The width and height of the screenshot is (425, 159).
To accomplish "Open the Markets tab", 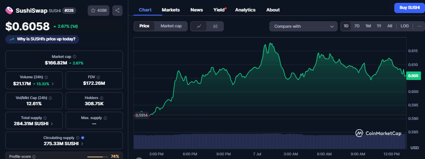I will click(171, 10).
